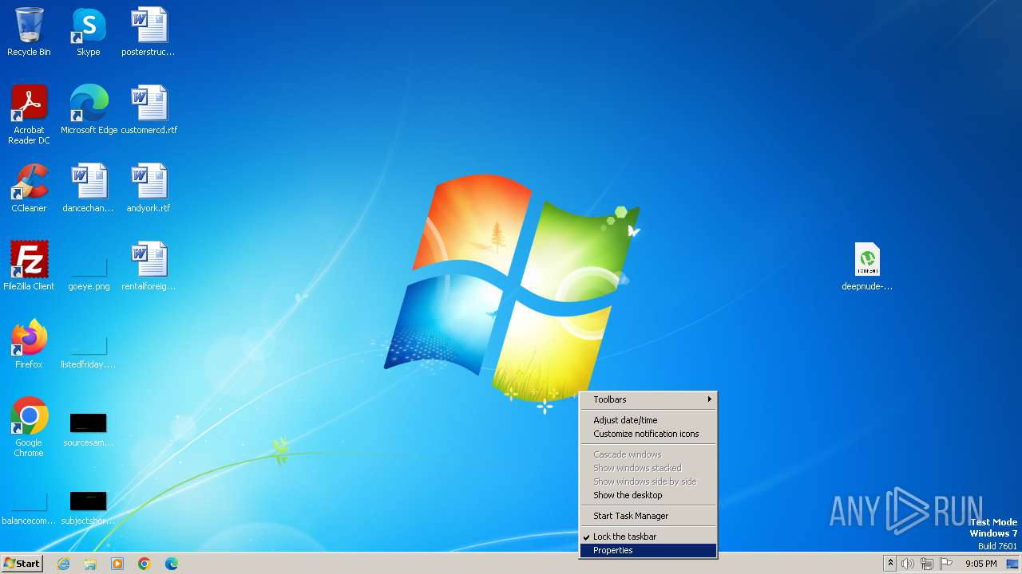The height and width of the screenshot is (574, 1022).
Task: Launch Chrome from the taskbar
Action: point(145,564)
